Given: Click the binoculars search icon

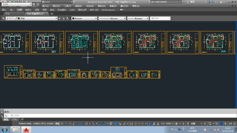Looking at the screenshot, I should click(184, 2).
